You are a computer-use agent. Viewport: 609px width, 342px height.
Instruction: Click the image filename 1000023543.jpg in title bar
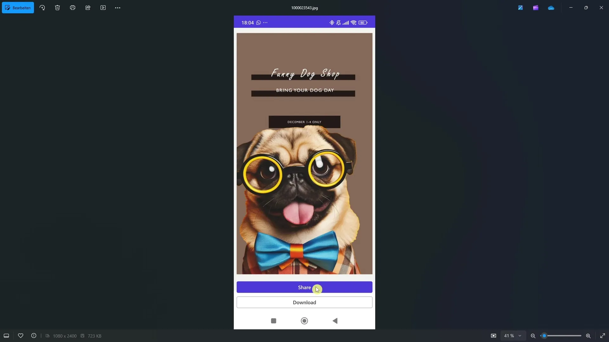click(304, 8)
